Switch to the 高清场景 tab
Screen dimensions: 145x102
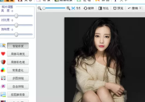63,1
